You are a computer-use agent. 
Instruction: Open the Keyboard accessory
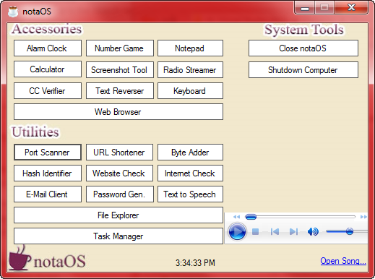click(x=190, y=91)
